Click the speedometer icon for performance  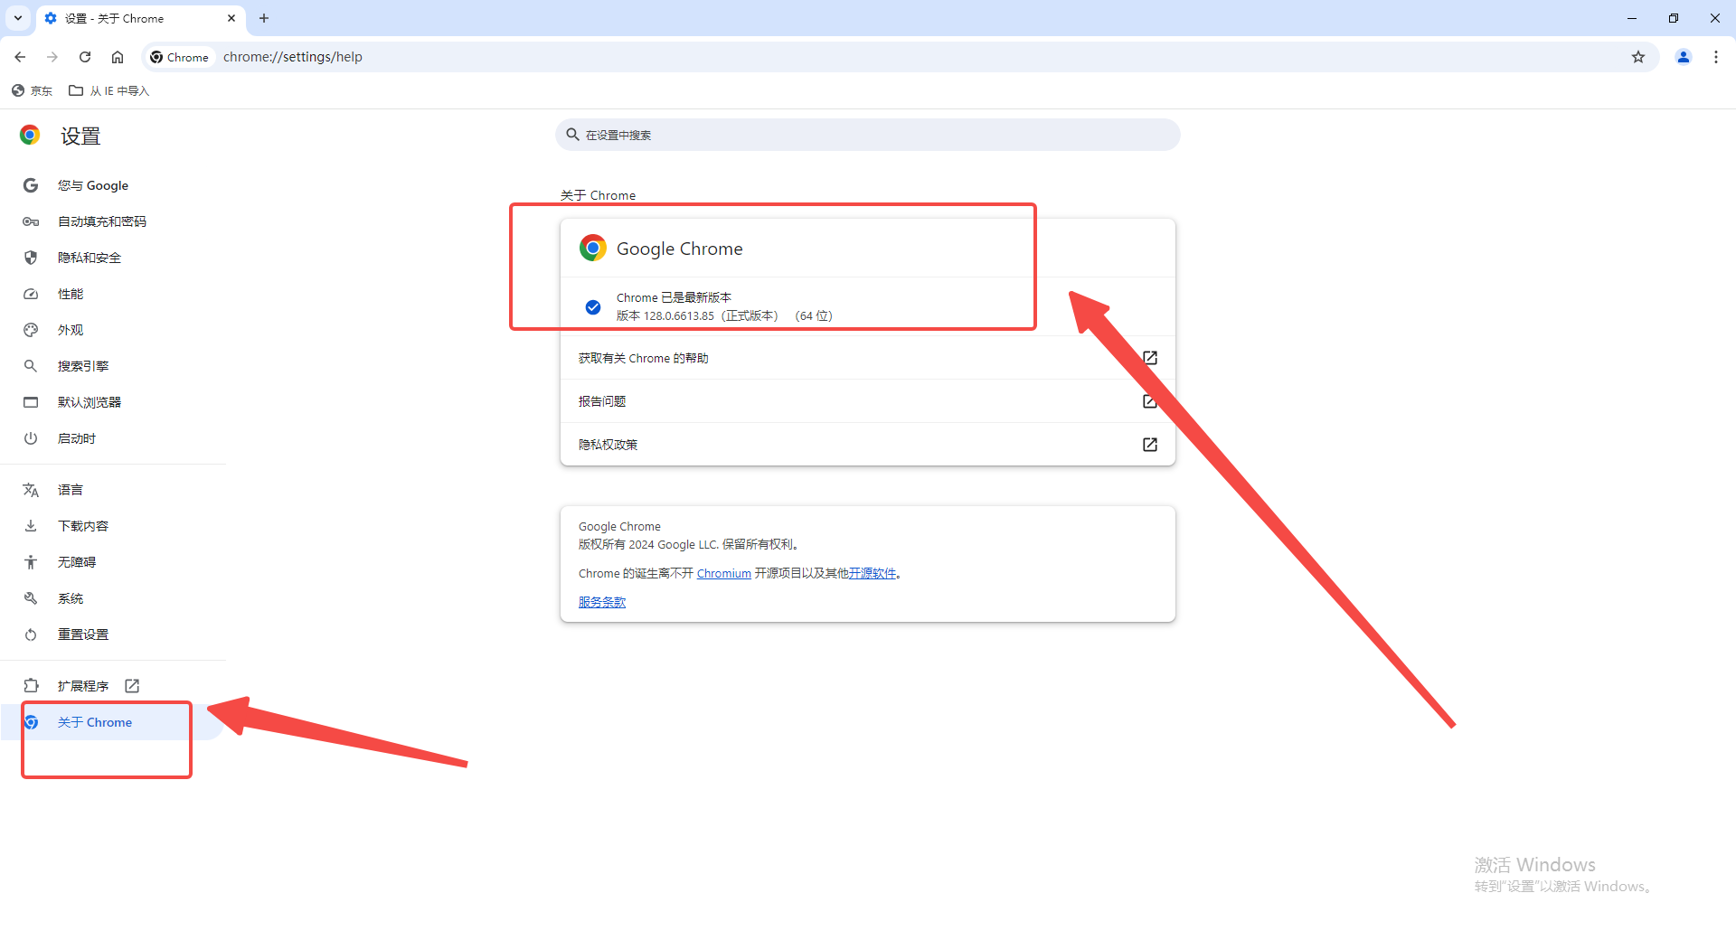click(x=31, y=294)
